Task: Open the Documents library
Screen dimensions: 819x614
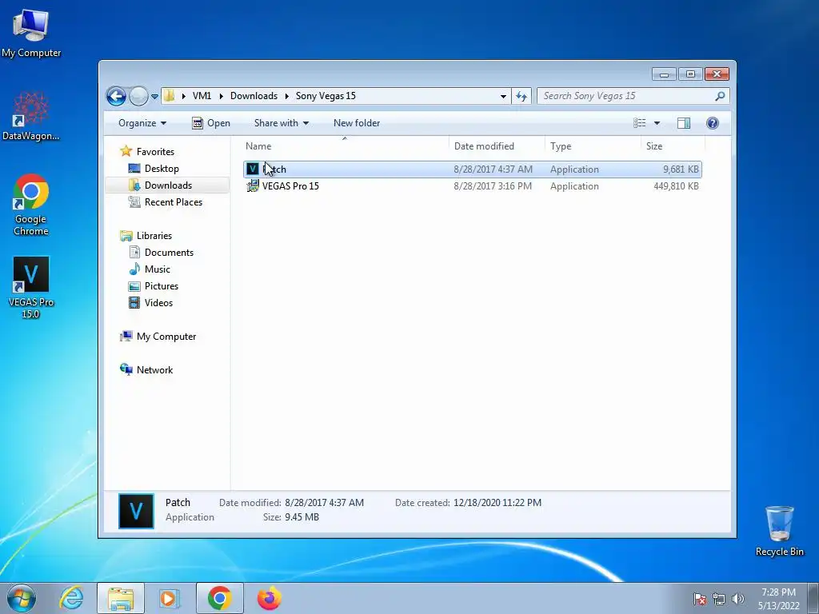Action: (x=169, y=253)
